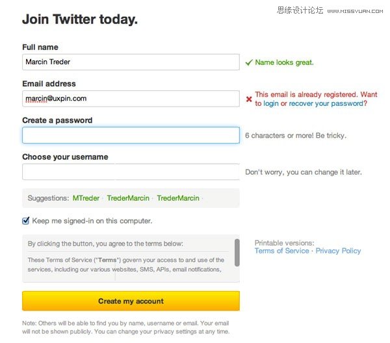Click the Choose your username field

point(131,171)
